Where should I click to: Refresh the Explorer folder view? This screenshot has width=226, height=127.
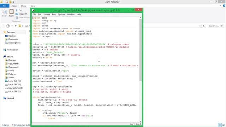(203, 26)
